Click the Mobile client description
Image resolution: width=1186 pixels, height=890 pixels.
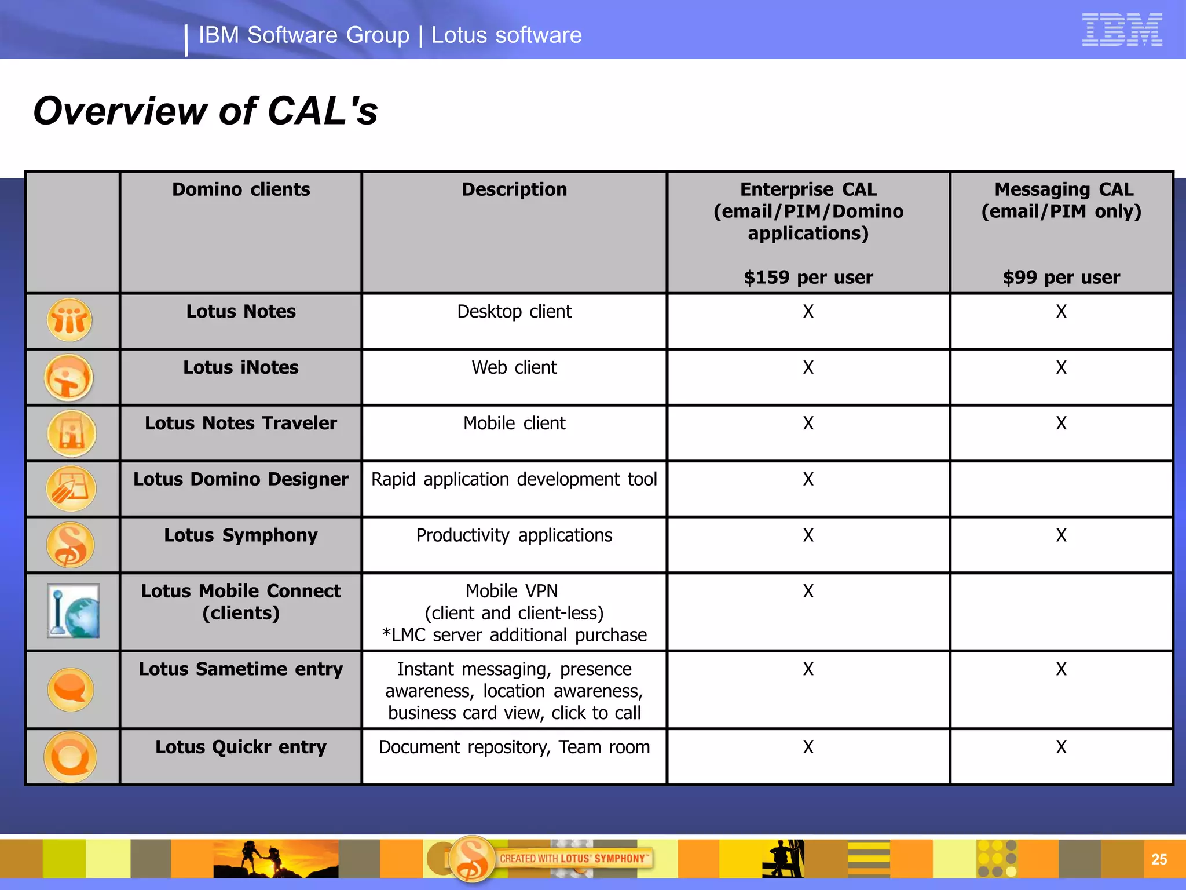tap(514, 423)
